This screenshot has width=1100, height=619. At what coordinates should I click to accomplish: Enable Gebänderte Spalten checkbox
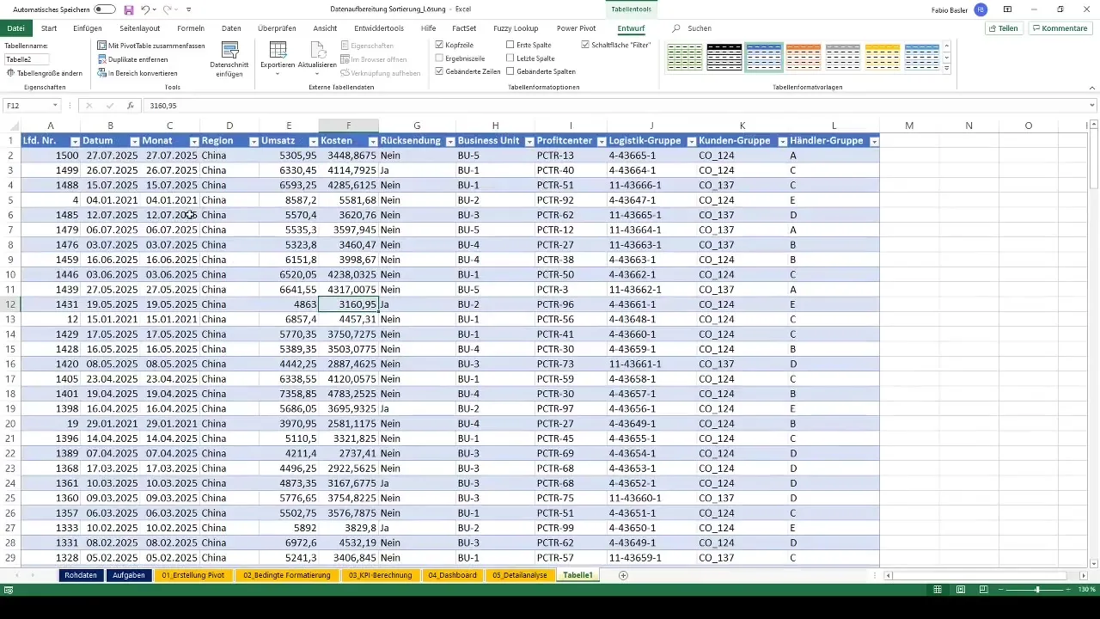click(510, 71)
